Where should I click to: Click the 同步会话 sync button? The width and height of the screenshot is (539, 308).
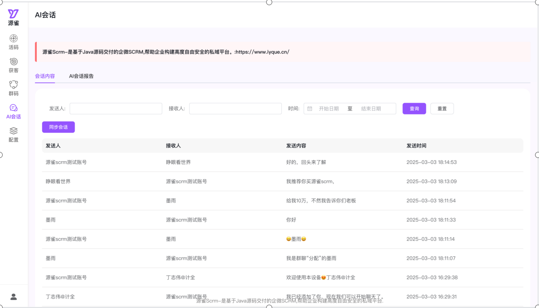[x=58, y=127]
